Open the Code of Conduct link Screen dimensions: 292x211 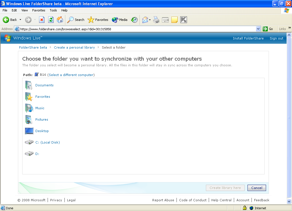193,200
